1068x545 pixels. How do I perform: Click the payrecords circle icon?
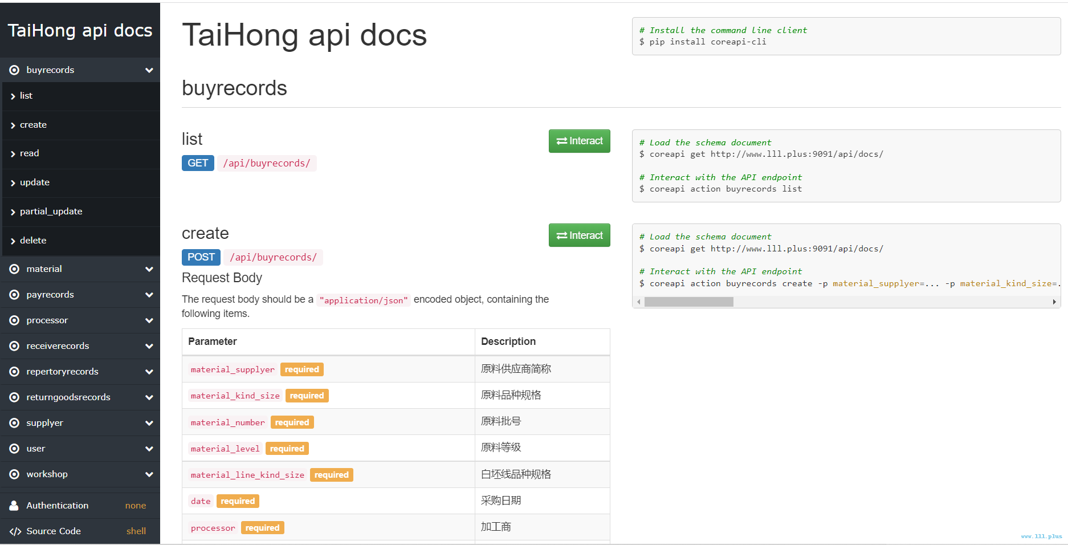point(14,295)
